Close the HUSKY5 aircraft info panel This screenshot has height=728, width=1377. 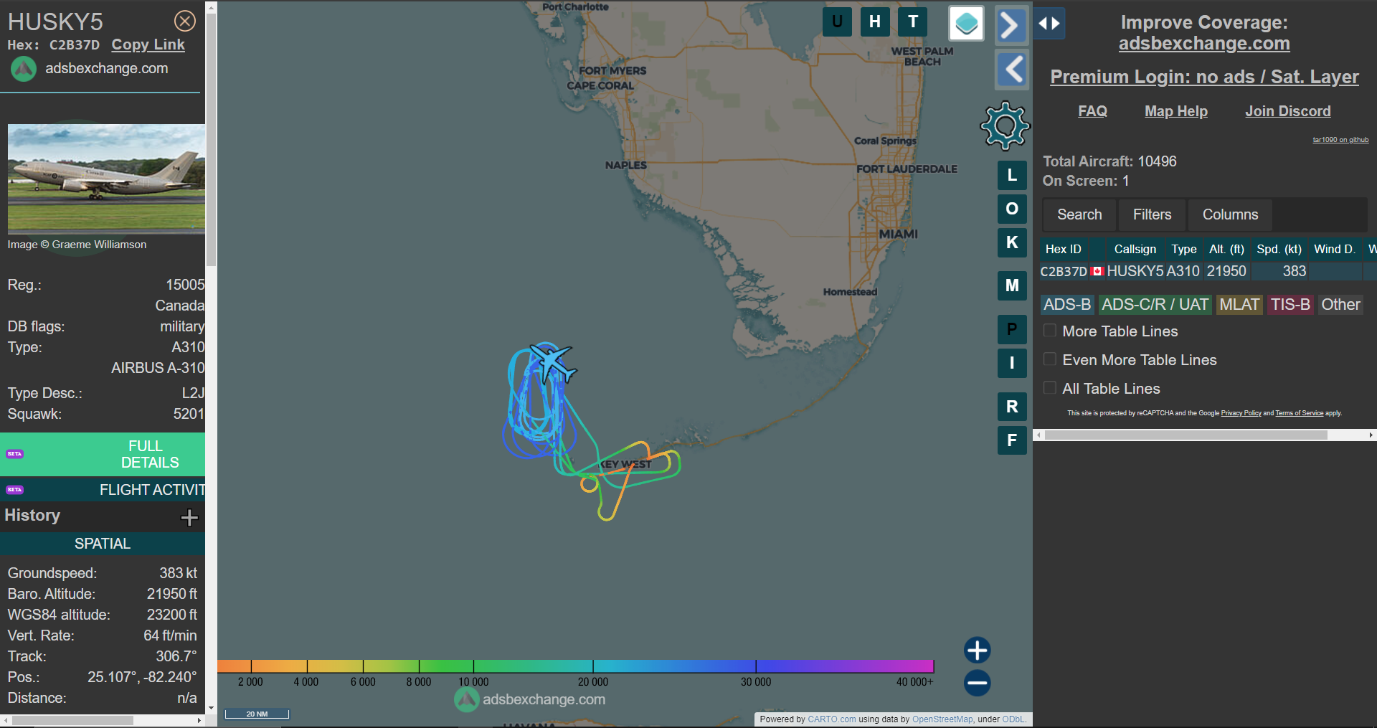[x=185, y=21]
